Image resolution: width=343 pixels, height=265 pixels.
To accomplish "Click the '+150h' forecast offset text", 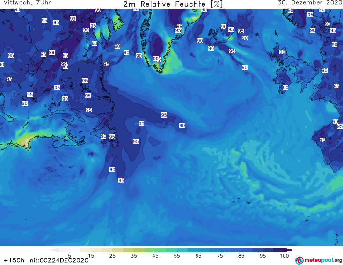I will tap(14, 260).
